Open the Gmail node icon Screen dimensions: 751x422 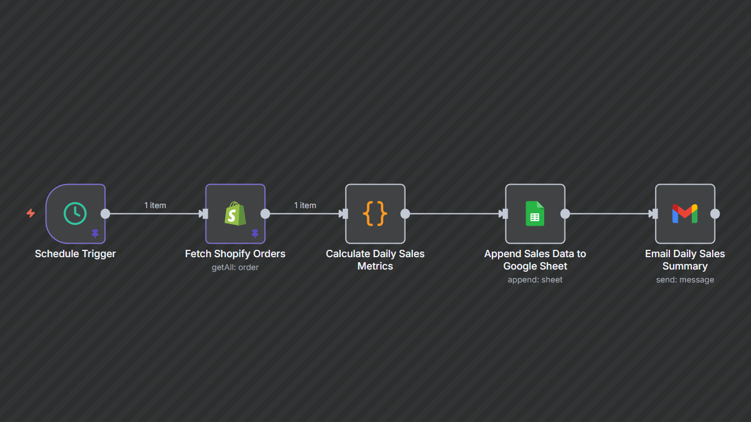coord(685,214)
